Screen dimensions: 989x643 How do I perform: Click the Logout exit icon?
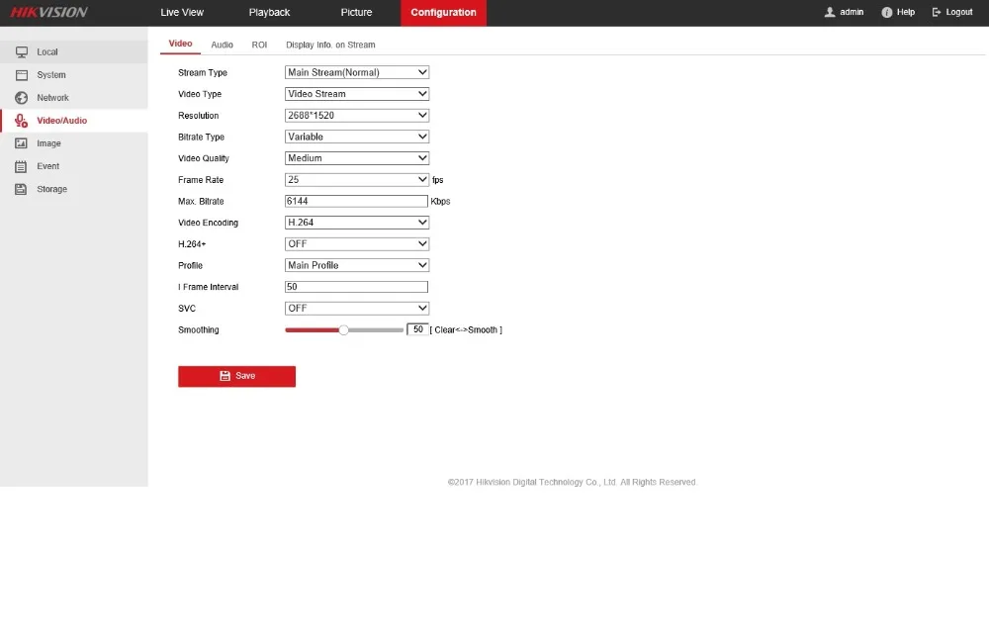point(937,12)
